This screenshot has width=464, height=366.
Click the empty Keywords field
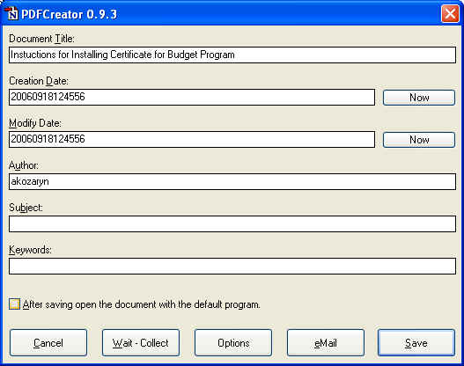[x=232, y=266]
